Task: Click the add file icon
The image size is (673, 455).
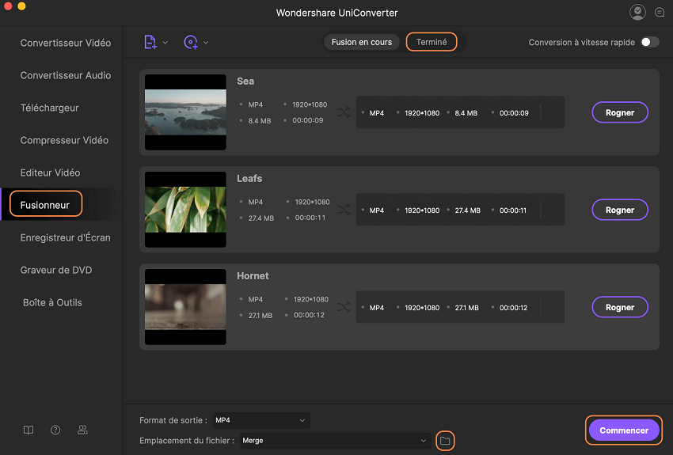Action: pos(150,43)
